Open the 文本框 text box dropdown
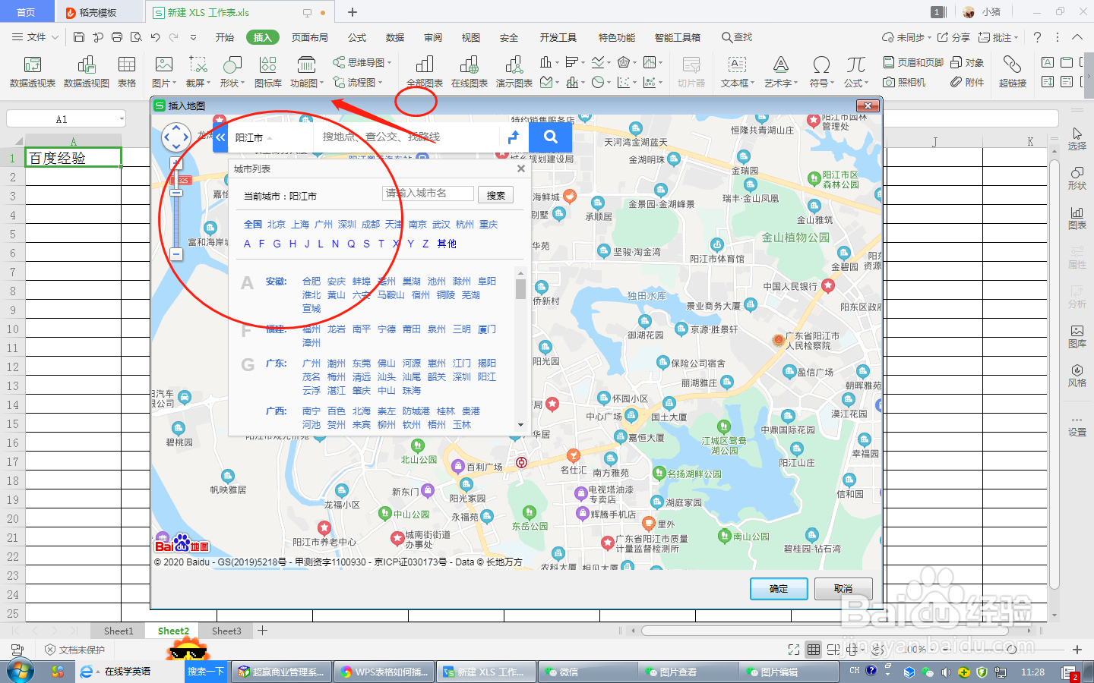 (737, 83)
